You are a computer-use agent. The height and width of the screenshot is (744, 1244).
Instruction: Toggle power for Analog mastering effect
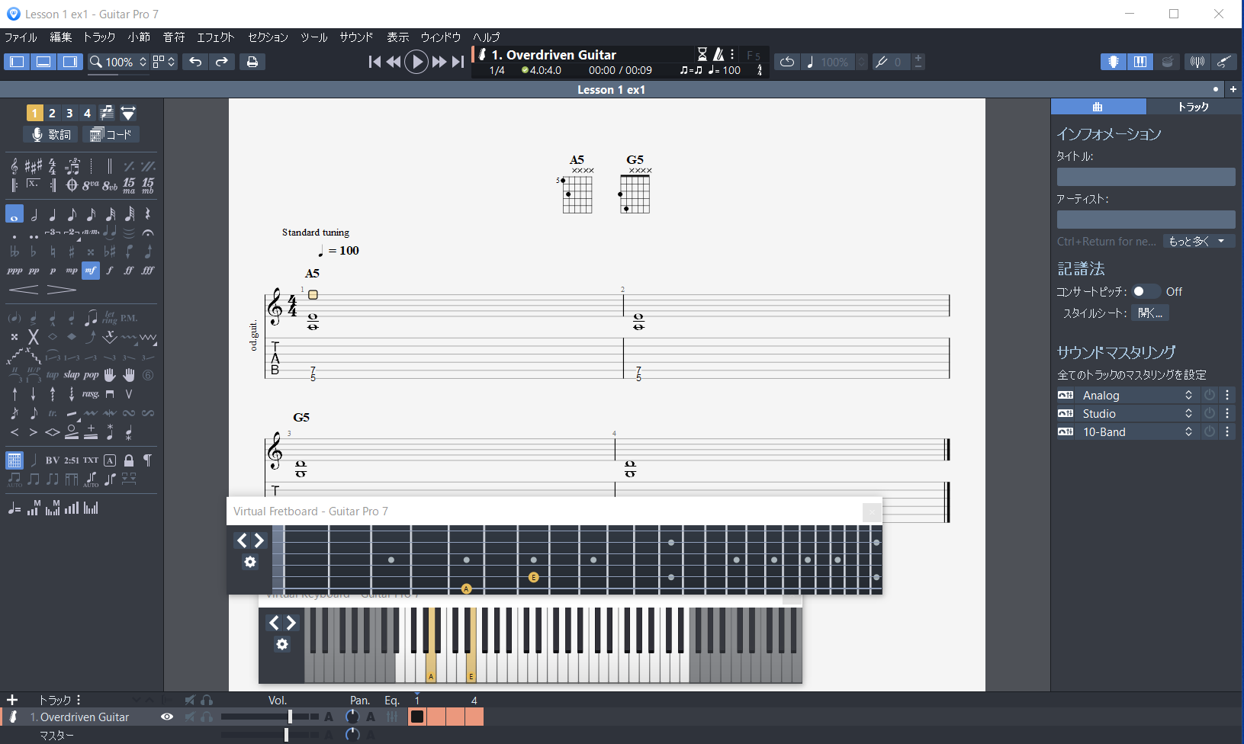[x=1210, y=395]
